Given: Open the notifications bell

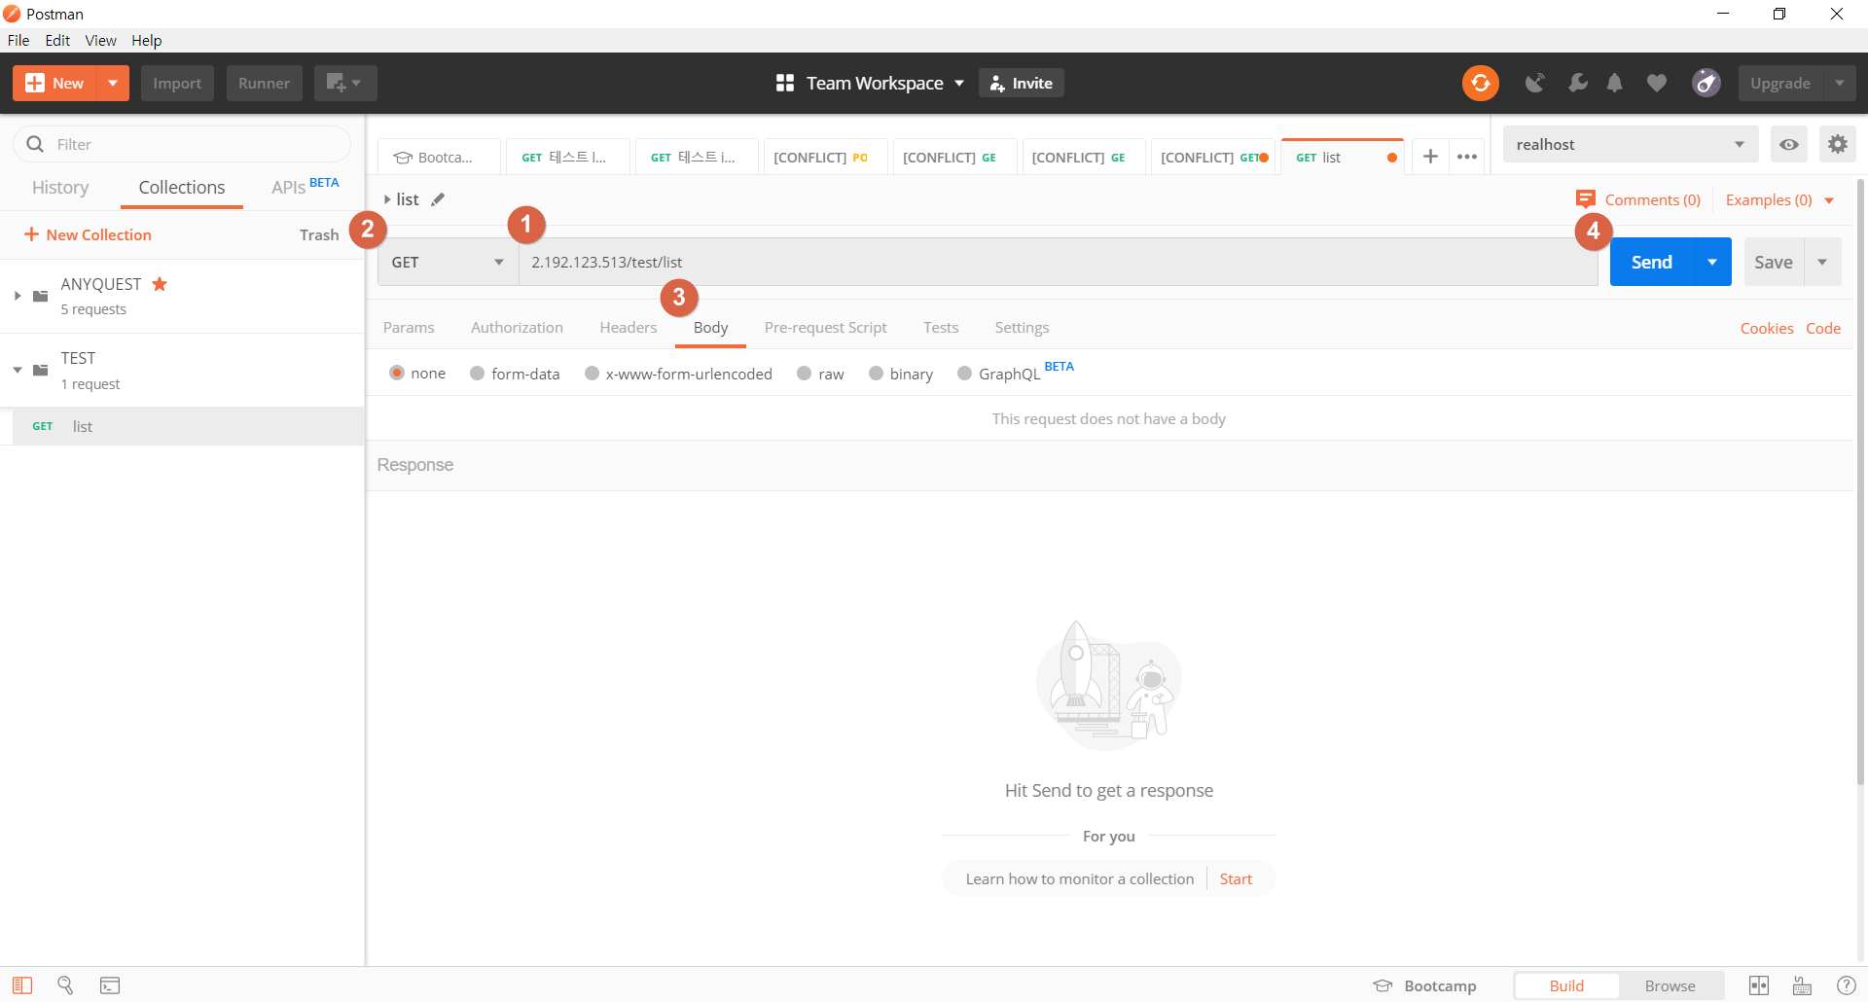Looking at the screenshot, I should 1615,83.
